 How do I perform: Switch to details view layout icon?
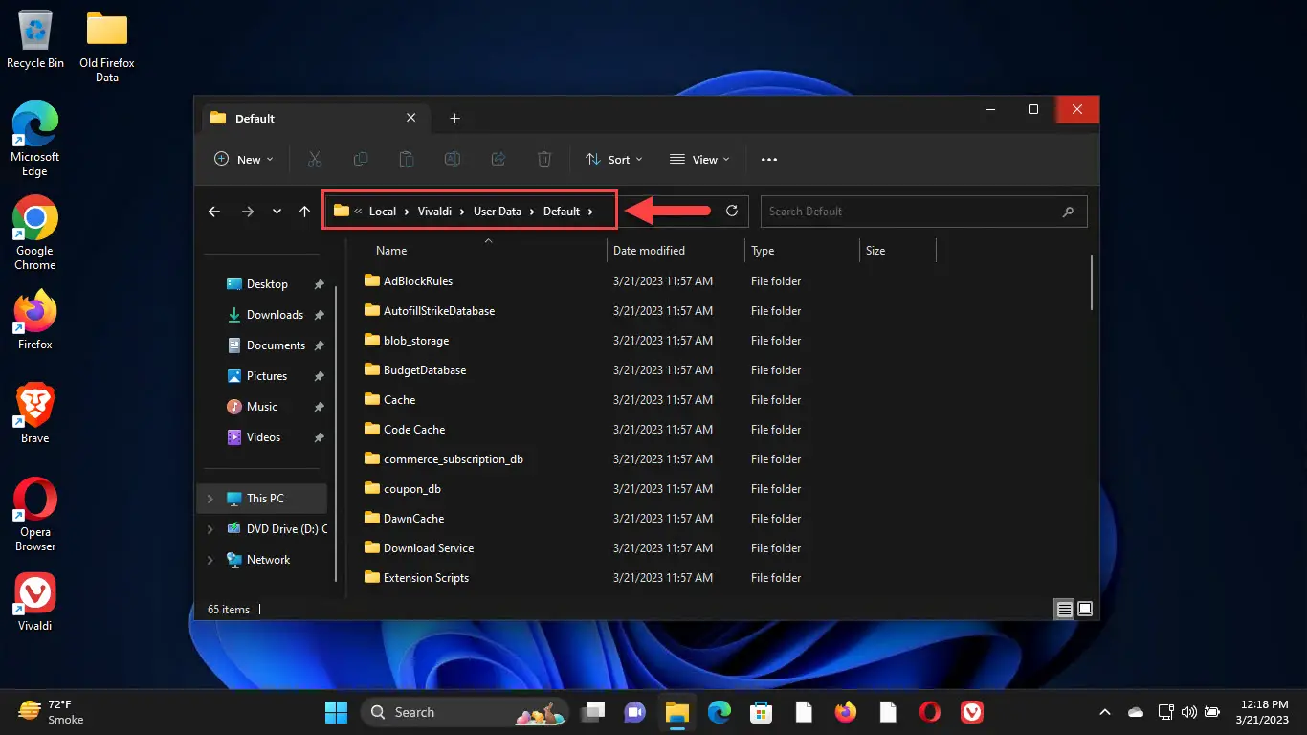click(1064, 609)
